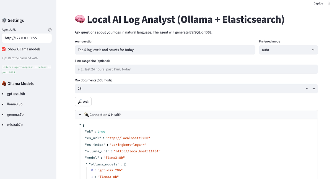Click the Ollama Models sidebar heading
332x179 pixels.
click(18, 83)
